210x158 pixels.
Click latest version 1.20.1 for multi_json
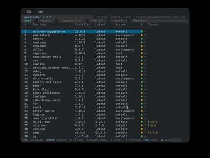100,122
